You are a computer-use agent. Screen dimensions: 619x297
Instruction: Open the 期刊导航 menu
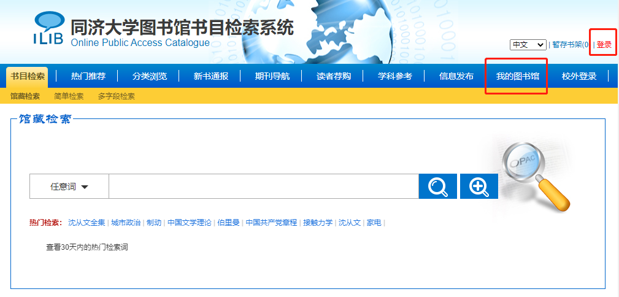pyautogui.click(x=272, y=76)
